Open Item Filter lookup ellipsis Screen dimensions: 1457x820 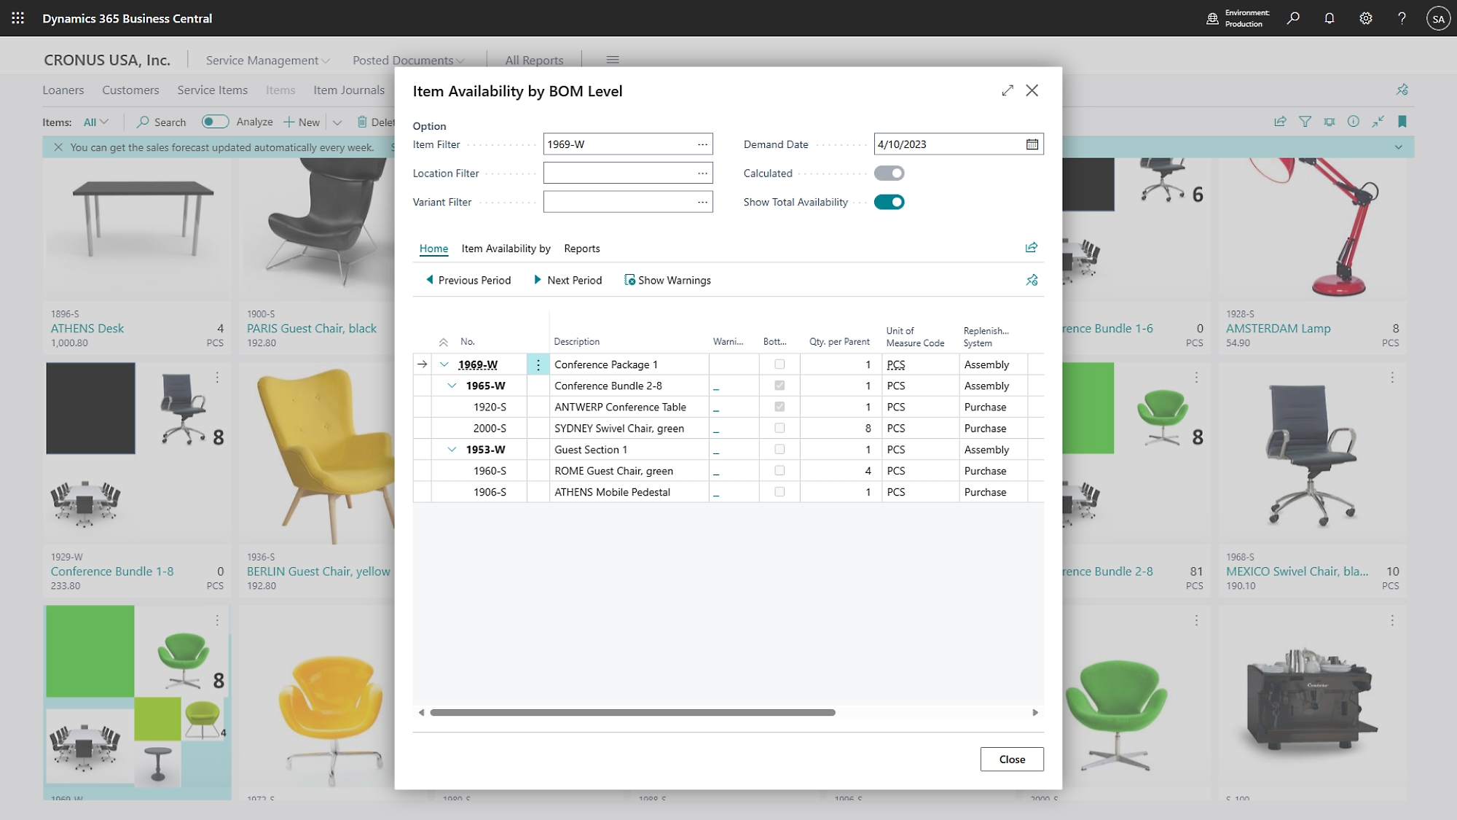coord(702,144)
